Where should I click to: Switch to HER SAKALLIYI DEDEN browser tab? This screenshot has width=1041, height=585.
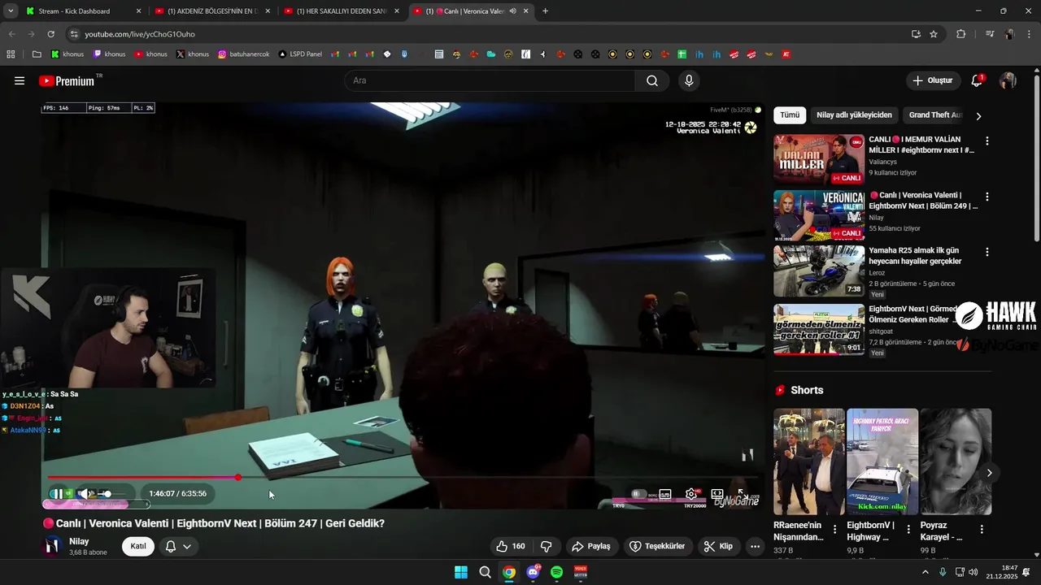click(x=341, y=11)
